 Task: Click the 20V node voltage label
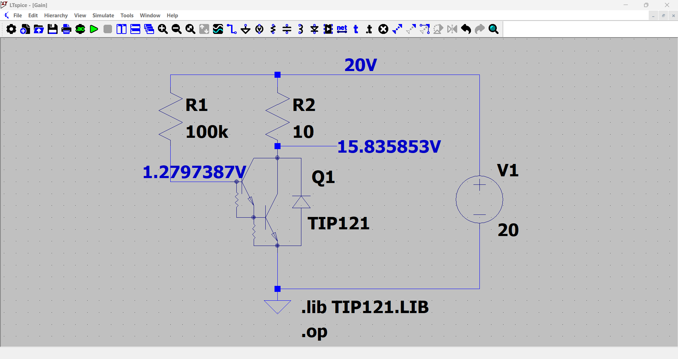point(361,65)
